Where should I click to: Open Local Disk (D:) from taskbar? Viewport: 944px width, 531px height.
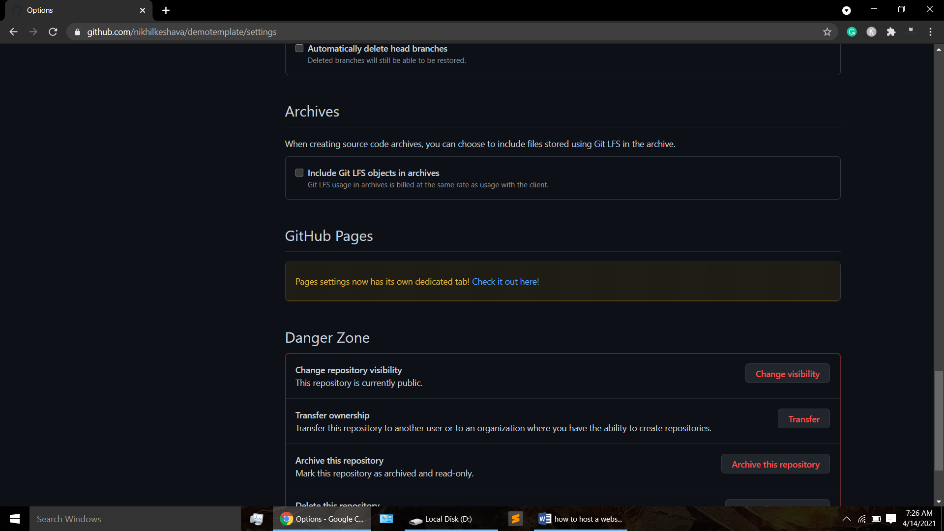point(451,519)
